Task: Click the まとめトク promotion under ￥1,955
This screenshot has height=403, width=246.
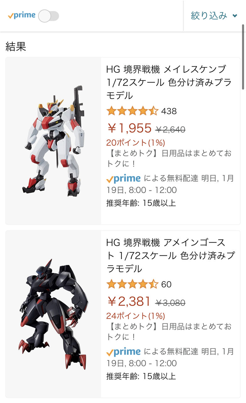Action: click(x=169, y=159)
